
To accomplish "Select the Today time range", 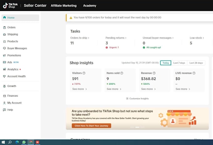I will click(x=166, y=63).
